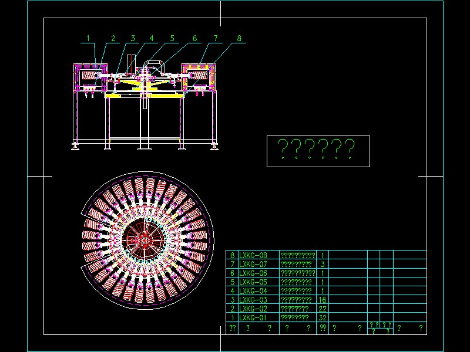Select part code LXKG-01 in the parts table
The image size is (470, 352).
pyautogui.click(x=253, y=317)
